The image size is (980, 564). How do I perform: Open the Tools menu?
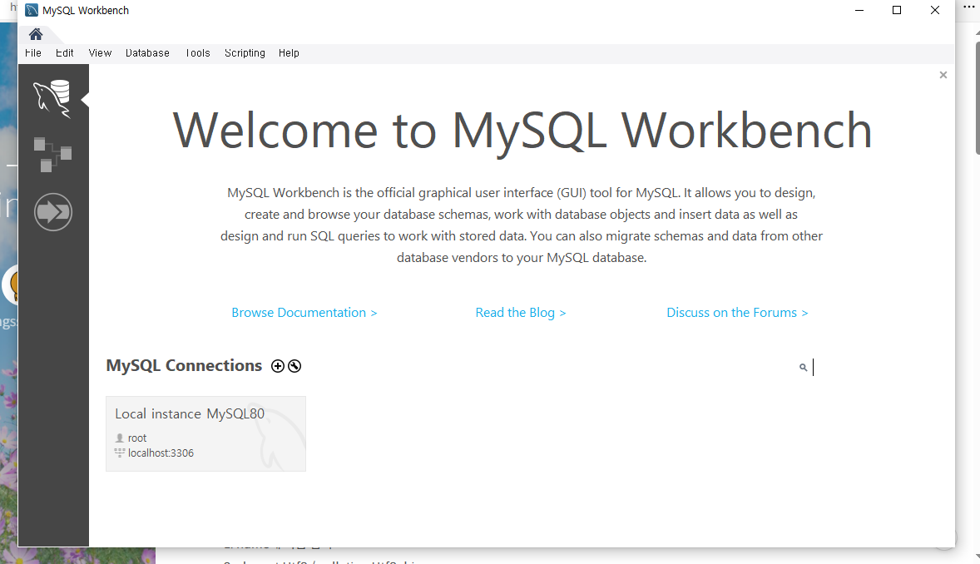pyautogui.click(x=197, y=53)
